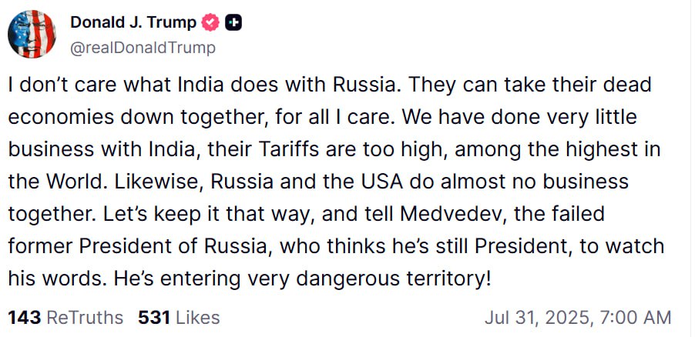Screen dimensions: 695x337
Task: Click the opening sentence about India and Russia
Action: click(x=203, y=85)
